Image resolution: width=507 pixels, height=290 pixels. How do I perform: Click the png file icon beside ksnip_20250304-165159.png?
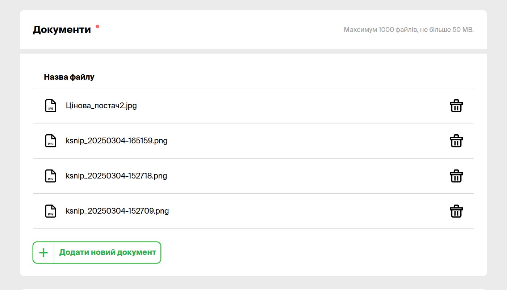pyautogui.click(x=51, y=141)
